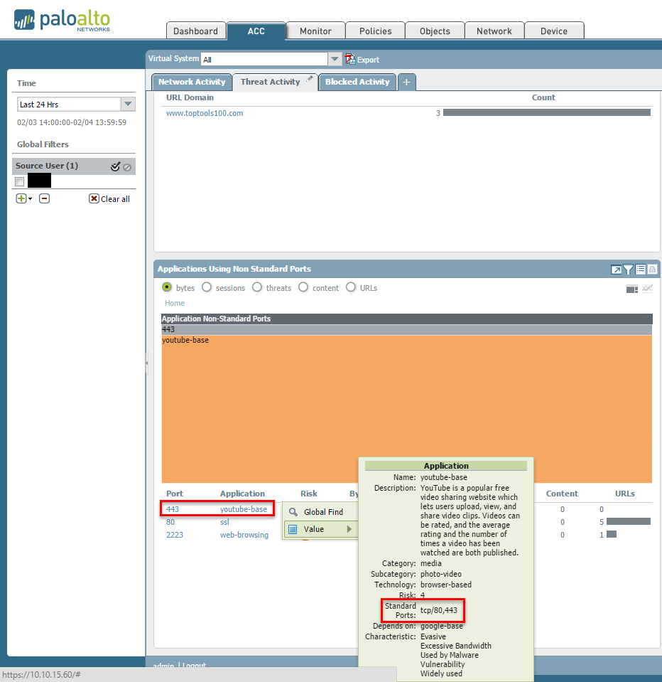Expand the Value submenu arrow
This screenshot has width=662, height=682.
click(349, 529)
